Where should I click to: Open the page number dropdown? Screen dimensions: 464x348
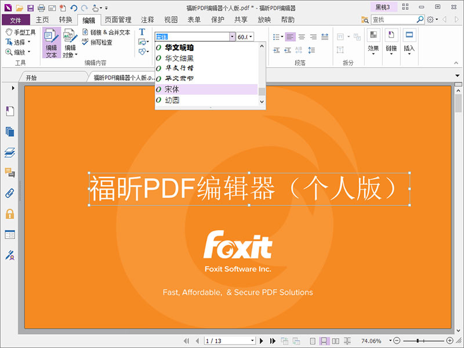252,340
